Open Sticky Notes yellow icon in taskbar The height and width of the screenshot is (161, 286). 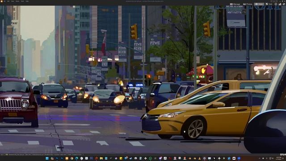(121, 158)
